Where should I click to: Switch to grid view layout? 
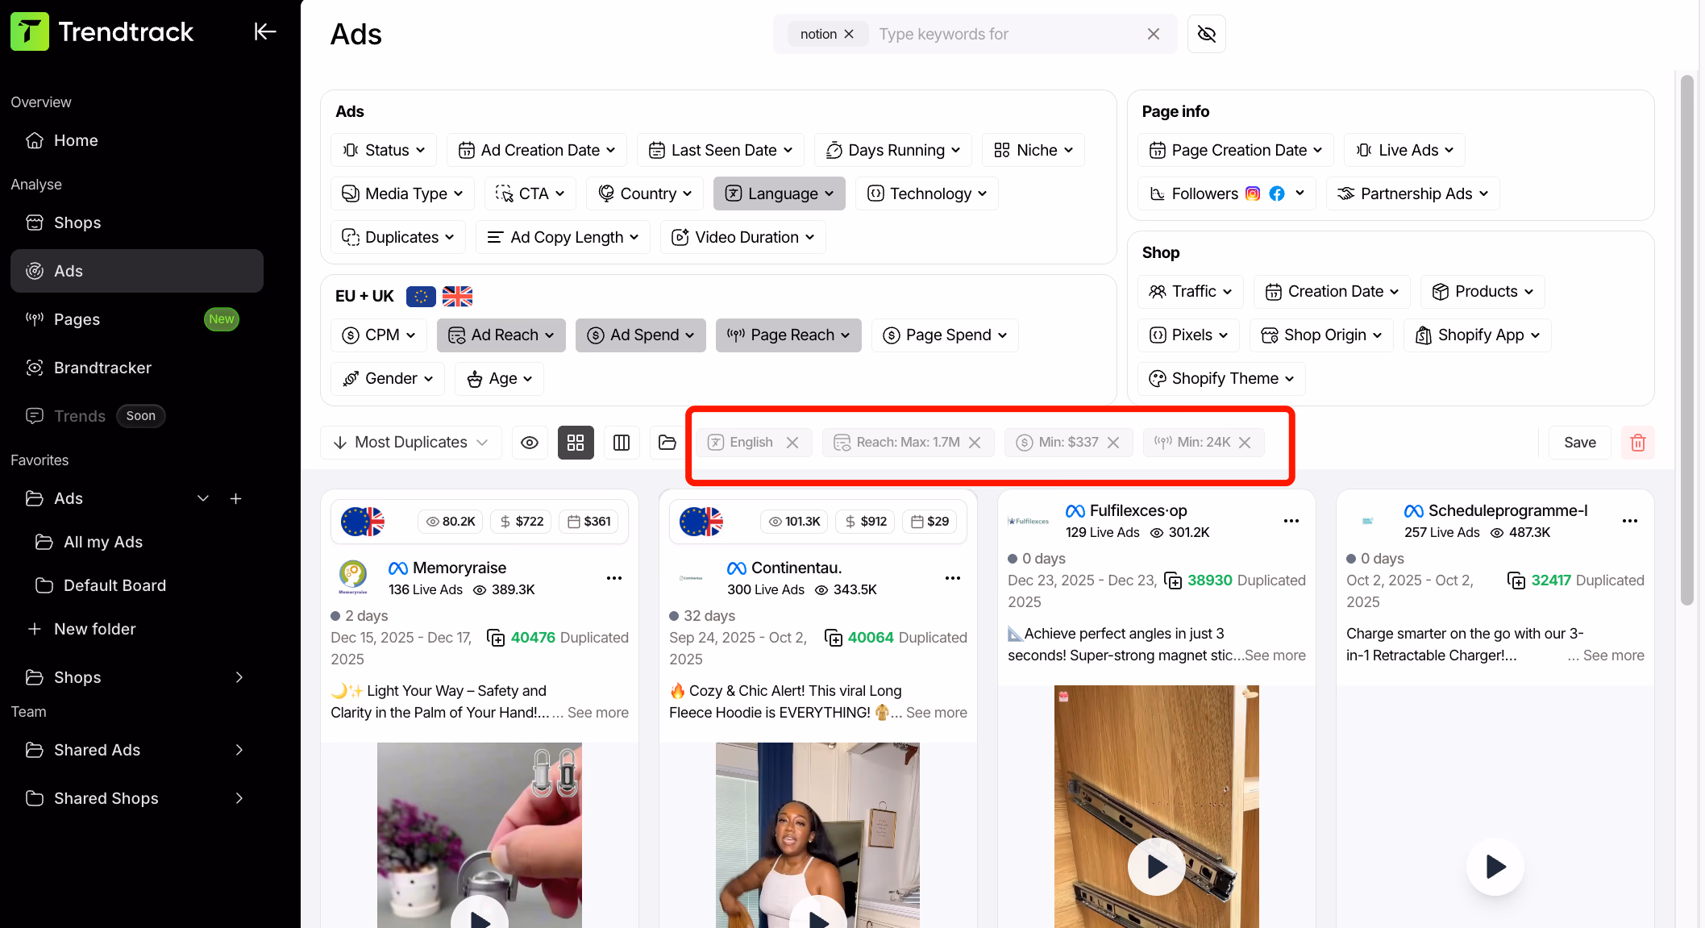click(x=576, y=442)
